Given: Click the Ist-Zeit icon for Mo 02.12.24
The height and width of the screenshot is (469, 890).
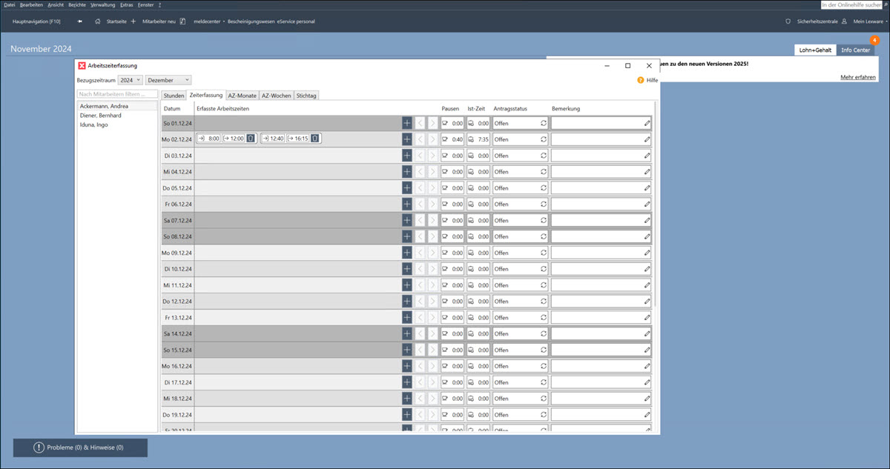Looking at the screenshot, I should 471,139.
